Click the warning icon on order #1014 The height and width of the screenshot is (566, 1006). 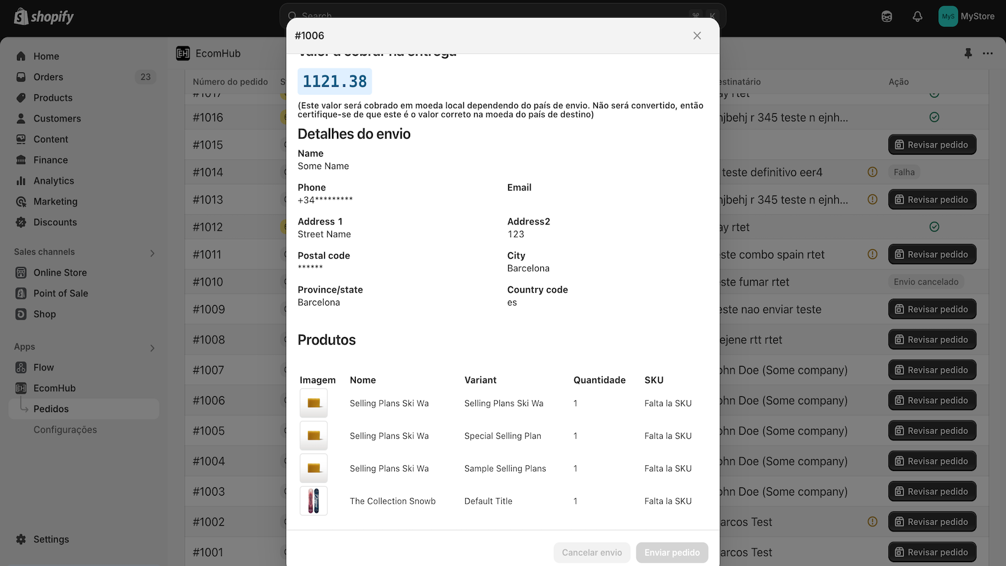pos(872,172)
